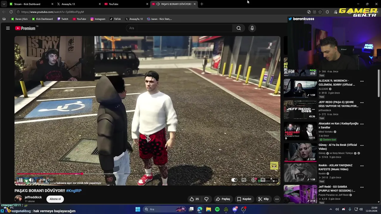381x214 pixels.
Task: Show hidden system tray icons chevron
Action: point(330,209)
